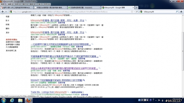Open the 工具 (Tools) menu
184x103 pixels.
(x=40, y=4)
